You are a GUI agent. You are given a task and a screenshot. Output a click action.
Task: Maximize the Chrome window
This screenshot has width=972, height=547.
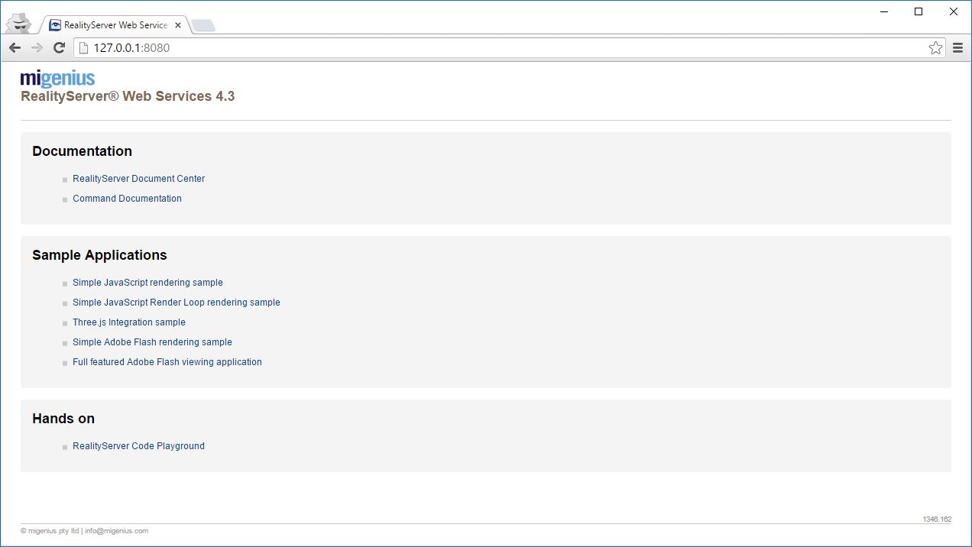(919, 11)
